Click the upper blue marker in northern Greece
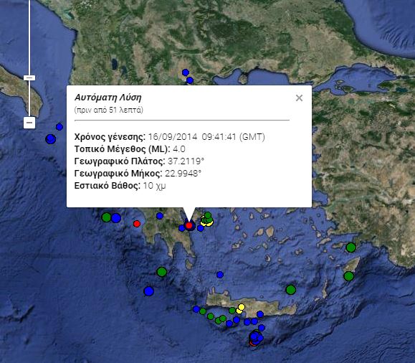 (186, 72)
